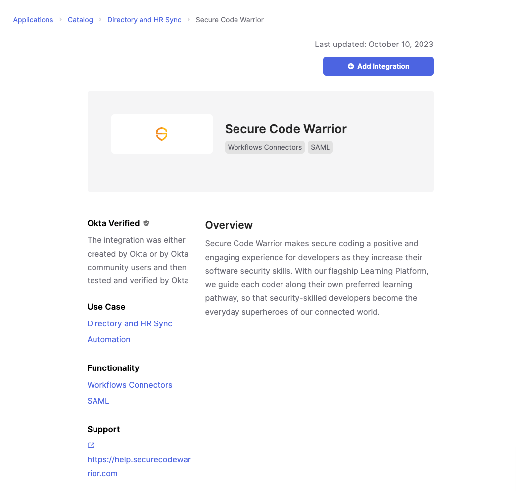Select the Workflows Connectors tag chip
The image size is (516, 504).
click(x=265, y=147)
